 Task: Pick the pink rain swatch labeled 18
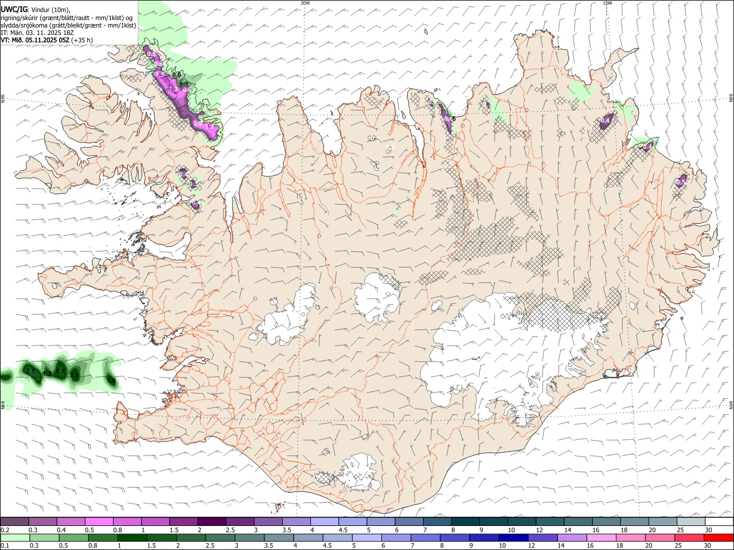point(630,537)
